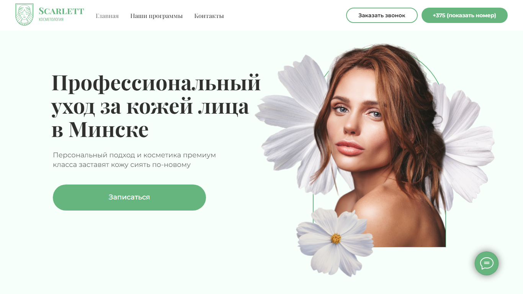The image size is (523, 294).
Task: Click the small white flower with yellow center
Action: 335,241
